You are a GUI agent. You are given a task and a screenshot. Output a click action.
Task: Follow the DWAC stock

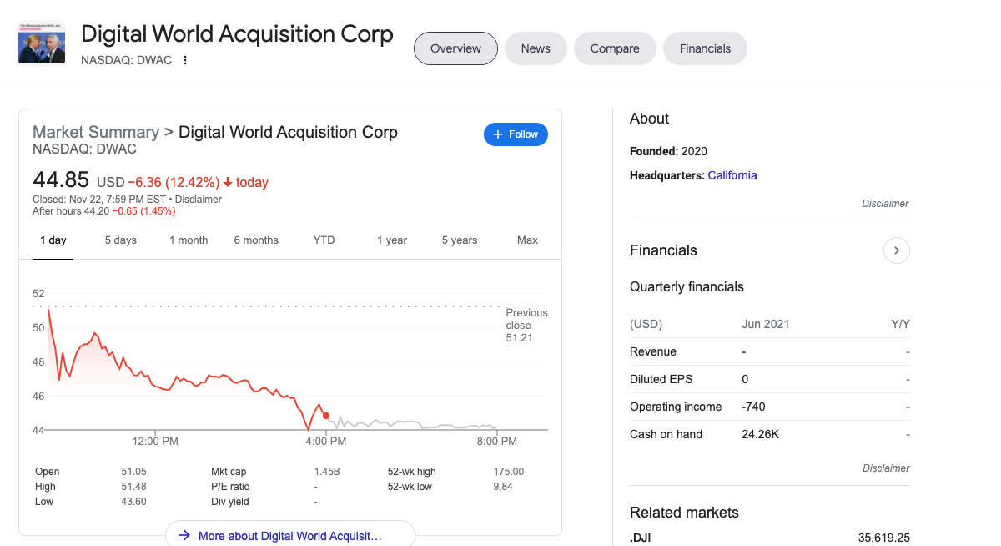click(516, 134)
